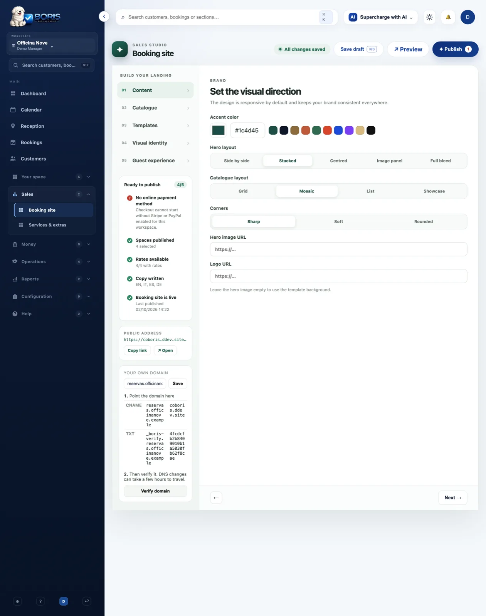Collapse the Sales section
Image resolution: width=486 pixels, height=616 pixels.
(89, 194)
